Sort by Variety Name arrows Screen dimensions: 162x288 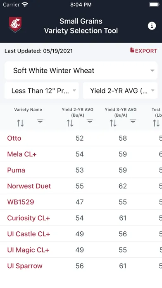(20, 123)
